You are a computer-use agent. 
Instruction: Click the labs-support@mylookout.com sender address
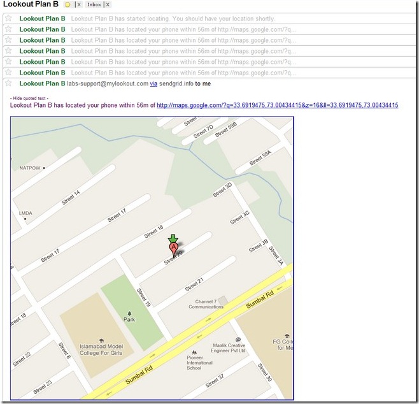point(108,83)
